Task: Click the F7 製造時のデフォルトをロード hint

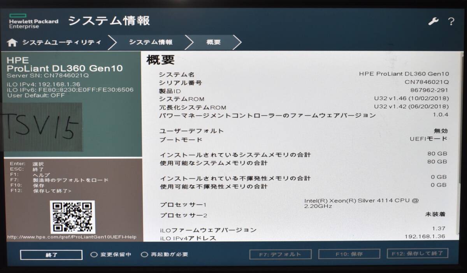Action: click(x=60, y=180)
